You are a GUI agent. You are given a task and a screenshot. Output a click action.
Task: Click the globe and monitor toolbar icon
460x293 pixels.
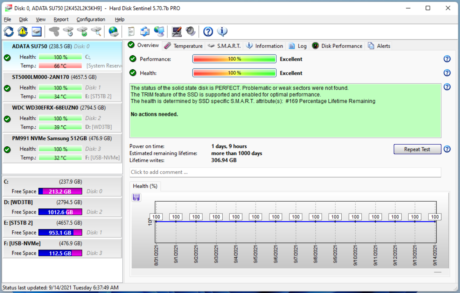[x=159, y=32]
